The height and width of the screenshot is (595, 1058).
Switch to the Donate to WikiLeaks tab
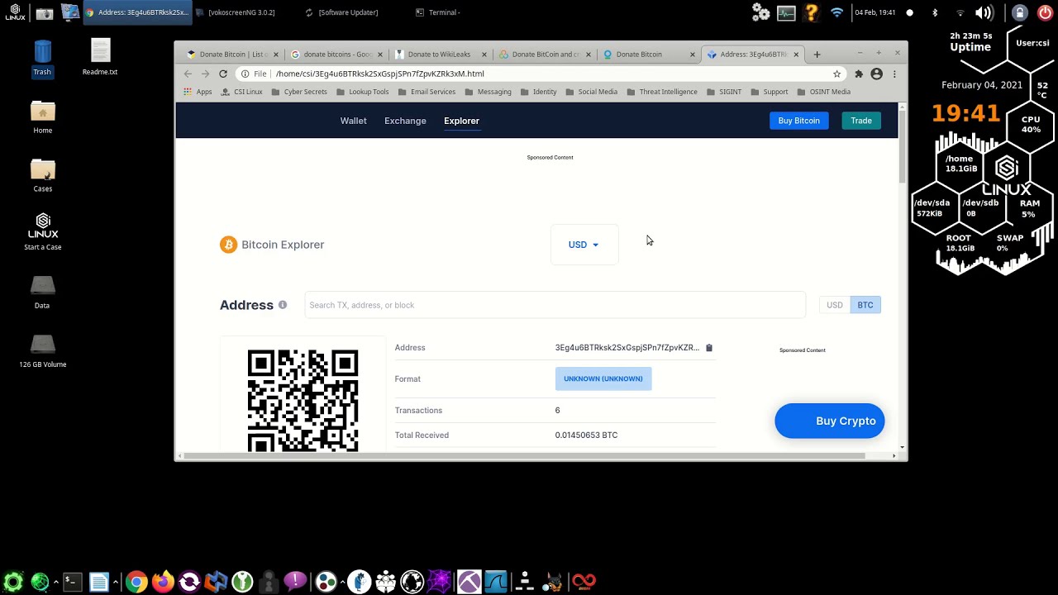pyautogui.click(x=439, y=55)
